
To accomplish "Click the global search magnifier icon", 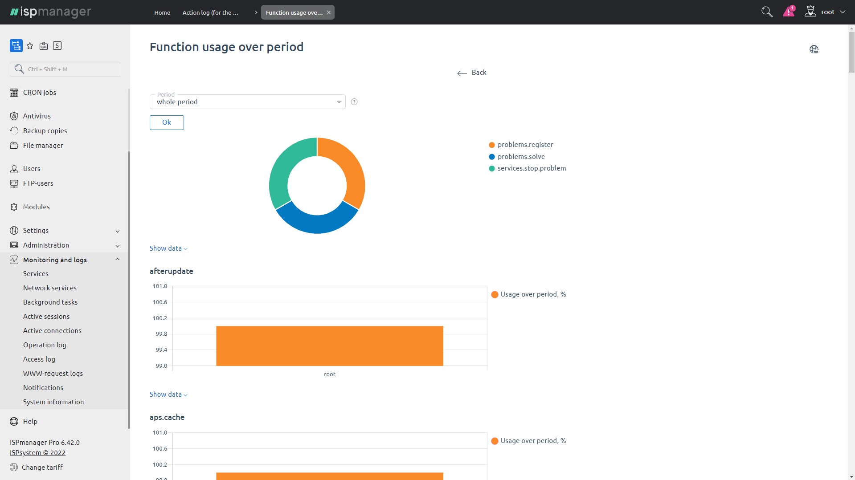I will click(767, 12).
